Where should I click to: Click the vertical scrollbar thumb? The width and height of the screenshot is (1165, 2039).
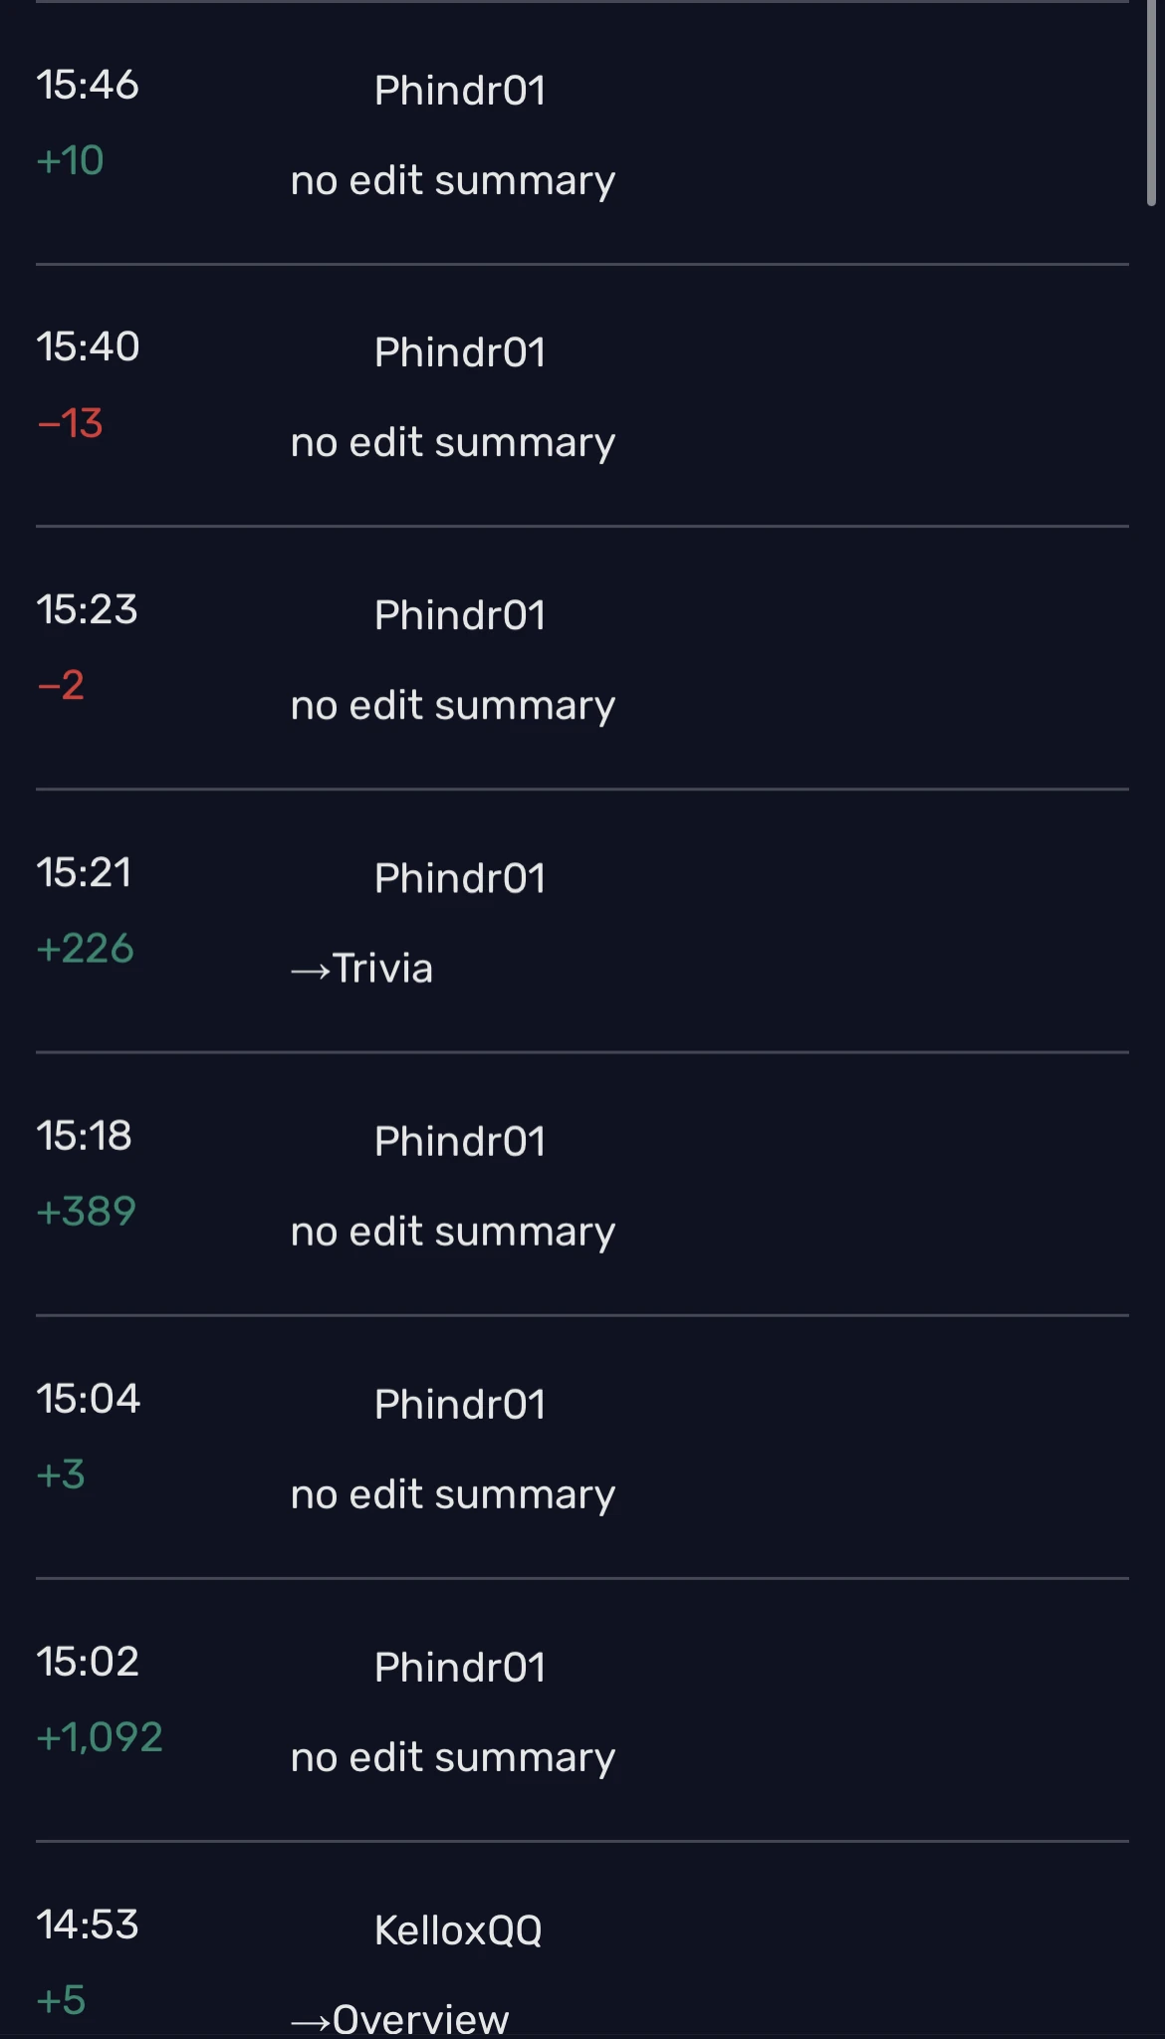coord(1152,100)
